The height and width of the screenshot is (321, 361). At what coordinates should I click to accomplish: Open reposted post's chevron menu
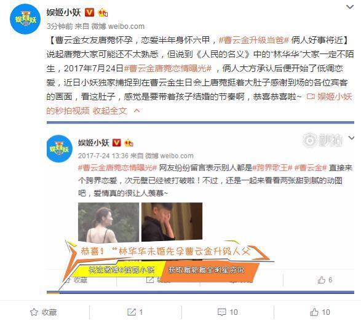351,138
